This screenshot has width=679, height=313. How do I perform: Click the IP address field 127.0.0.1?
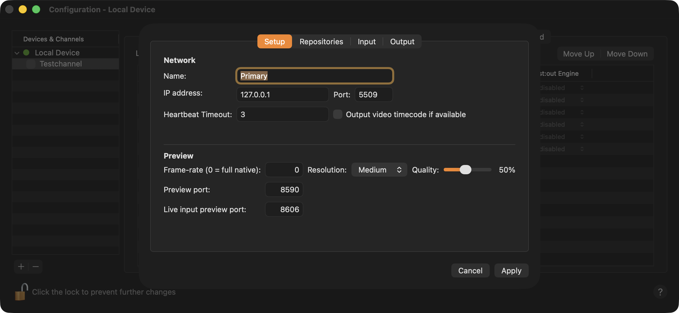click(282, 94)
